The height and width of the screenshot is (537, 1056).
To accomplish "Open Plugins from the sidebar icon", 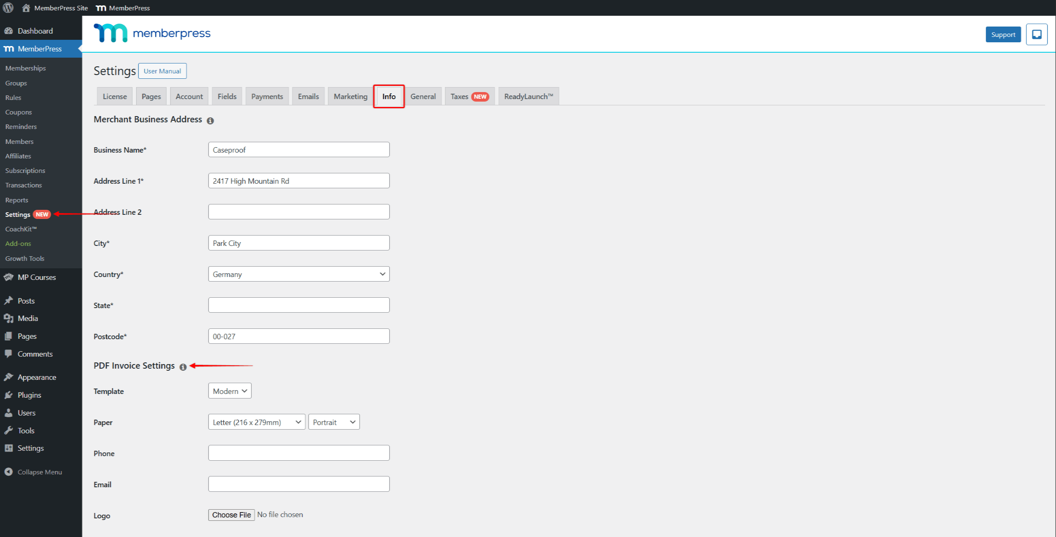I will tap(8, 395).
